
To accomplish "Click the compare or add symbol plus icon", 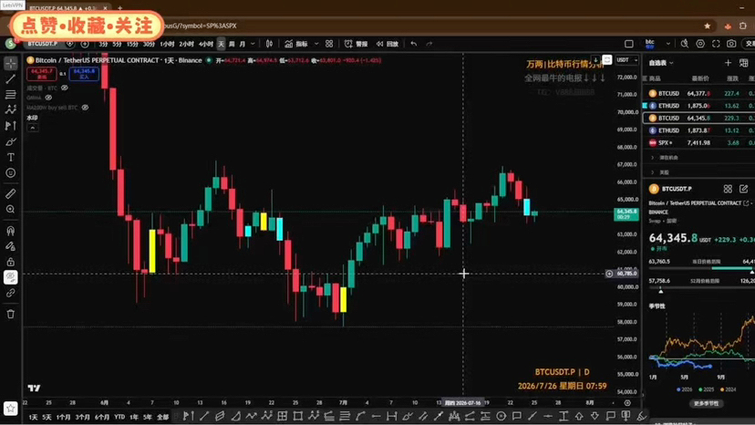I will (x=85, y=44).
